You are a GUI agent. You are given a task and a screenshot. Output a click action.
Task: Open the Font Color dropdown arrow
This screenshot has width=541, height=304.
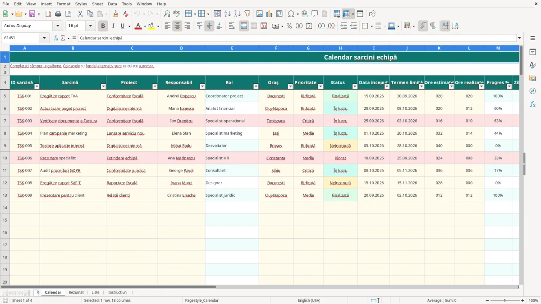click(145, 26)
